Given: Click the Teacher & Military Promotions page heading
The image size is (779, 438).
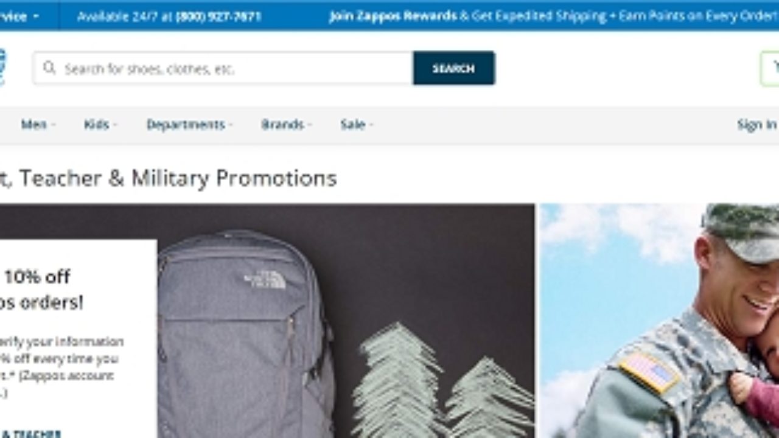Looking at the screenshot, I should click(168, 178).
